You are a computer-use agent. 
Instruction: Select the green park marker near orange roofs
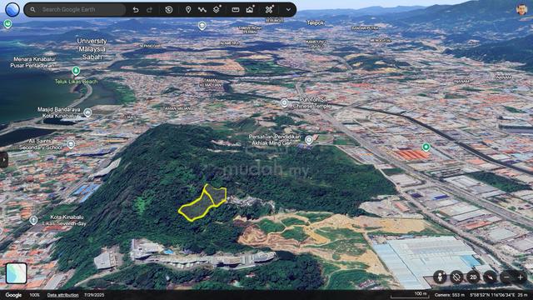(x=426, y=147)
